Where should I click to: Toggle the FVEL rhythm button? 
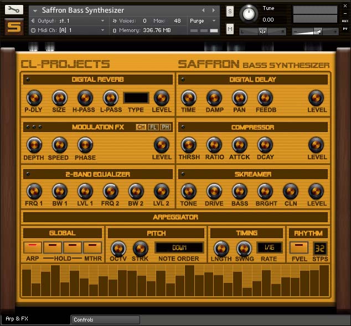pos(299,248)
